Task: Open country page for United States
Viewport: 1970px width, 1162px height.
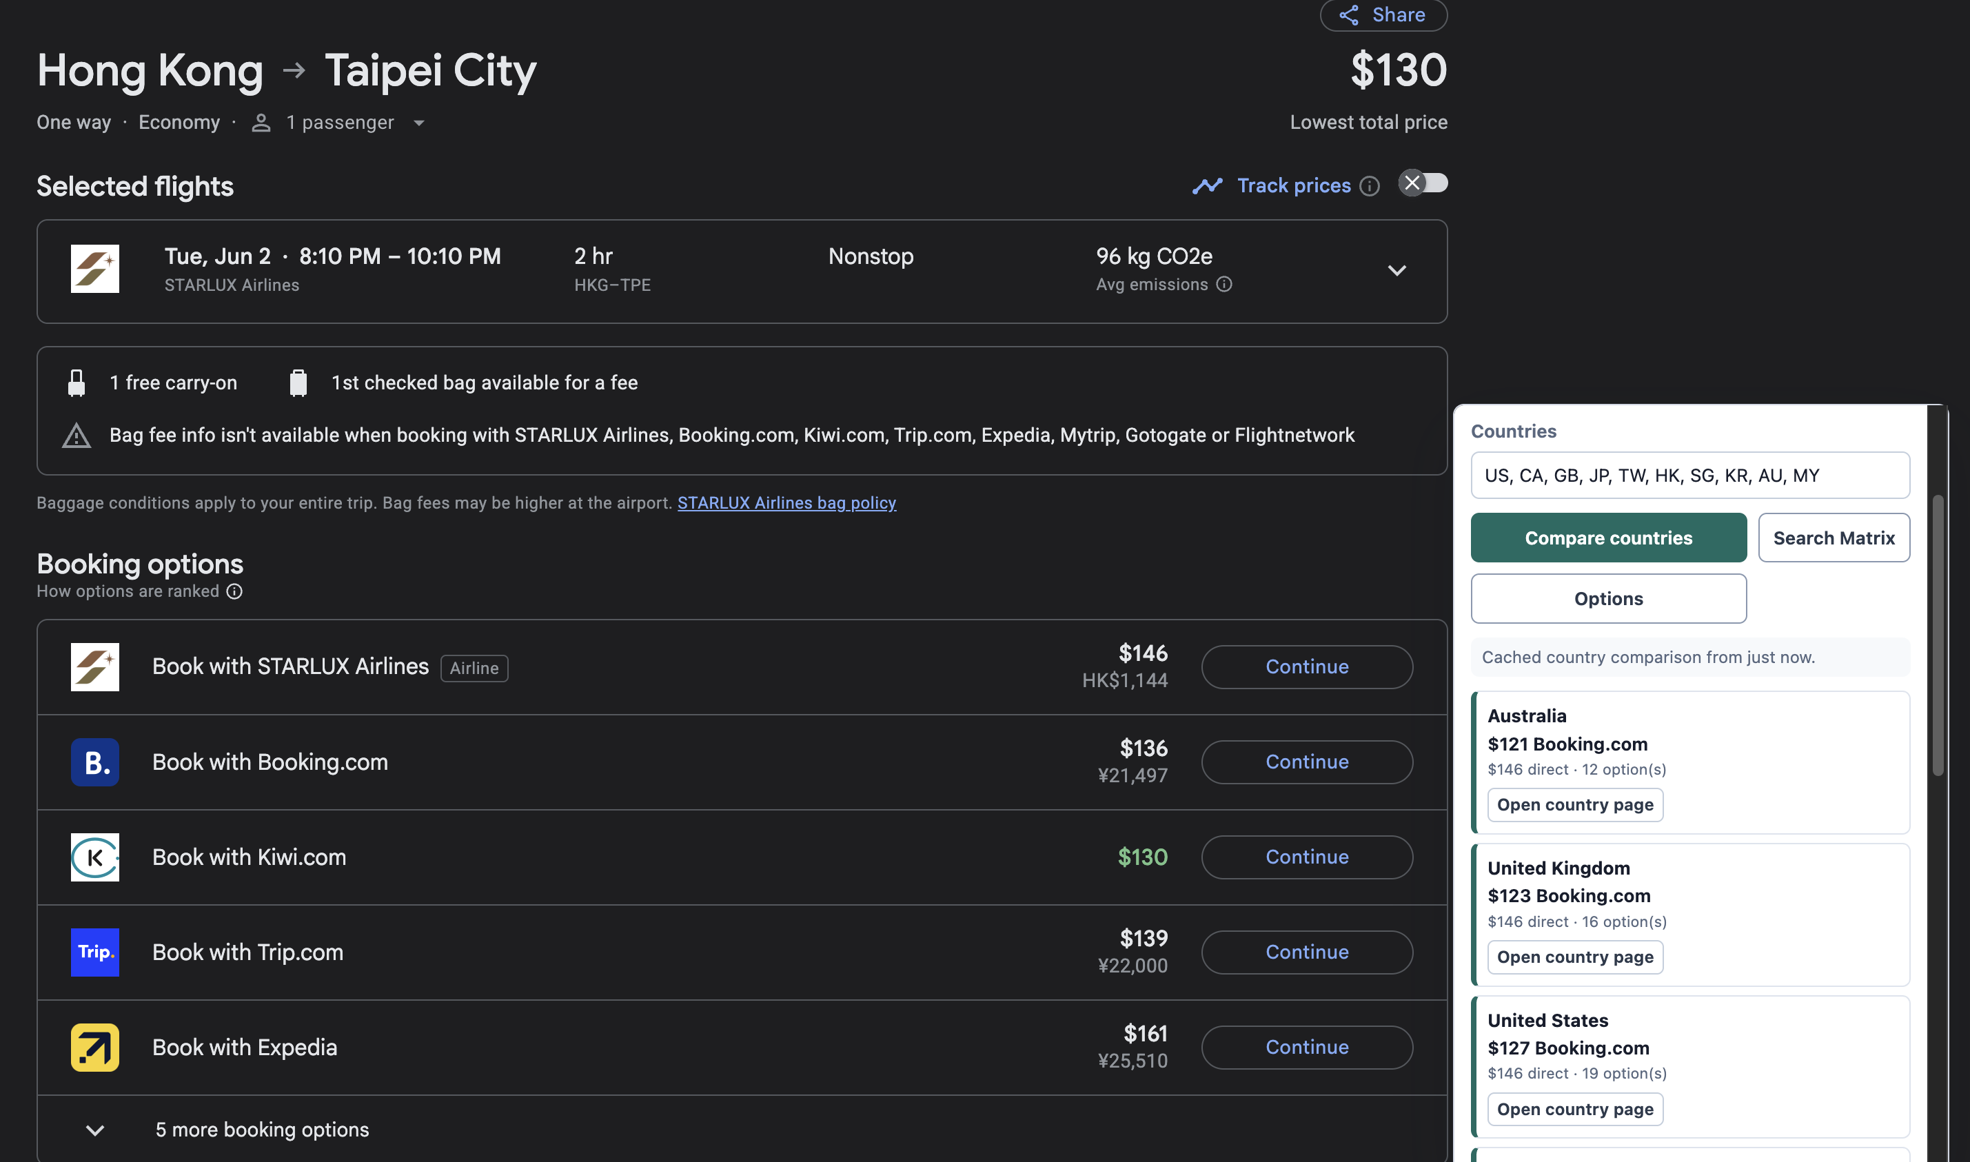Action: tap(1574, 1110)
